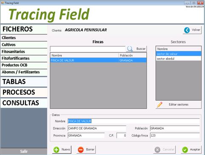Screen dimensions: 205x155
Task: Open Clientes in the sidebar
Action: pos(24,38)
